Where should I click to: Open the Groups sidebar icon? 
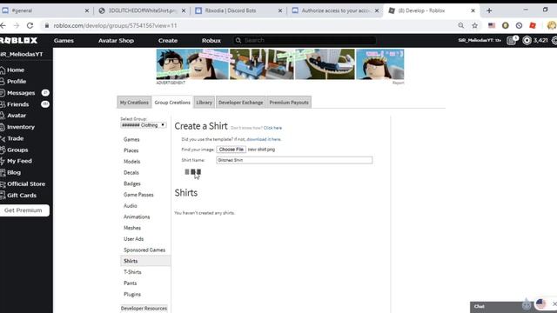pos(3,150)
